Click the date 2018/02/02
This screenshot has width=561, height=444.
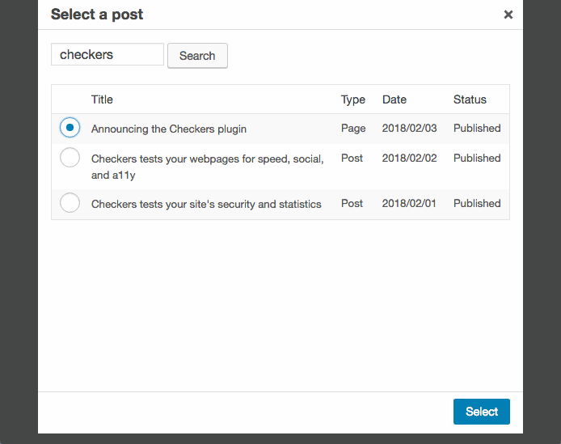coord(409,158)
